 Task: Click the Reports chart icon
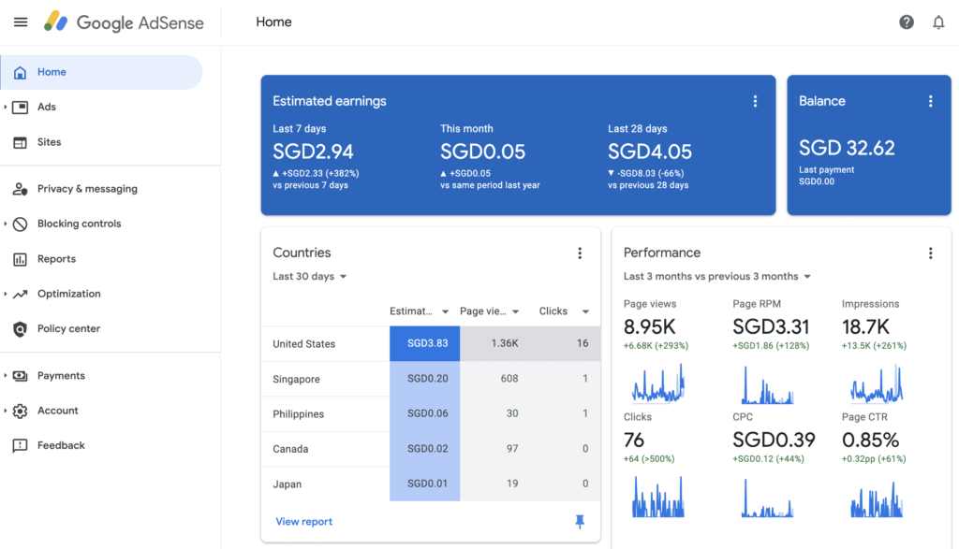pyautogui.click(x=21, y=259)
